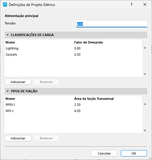Click the Tensão voltage input field
Screen dimensions: 152x160
pyautogui.click(x=112, y=24)
